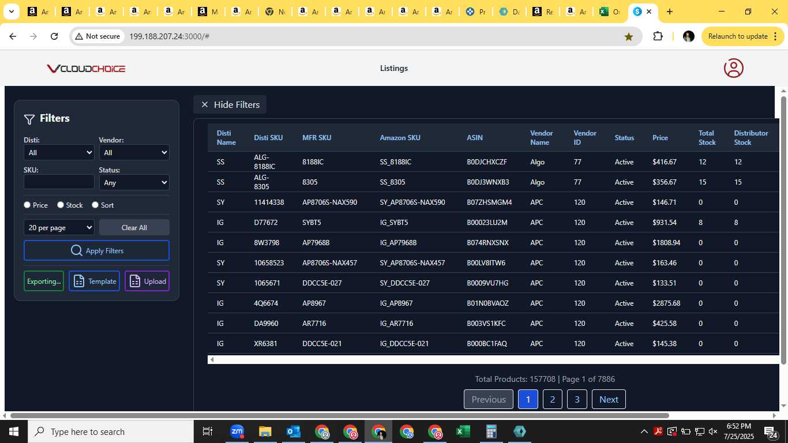788x443 pixels.
Task: Click the Exporting... button
Action: pyautogui.click(x=44, y=281)
